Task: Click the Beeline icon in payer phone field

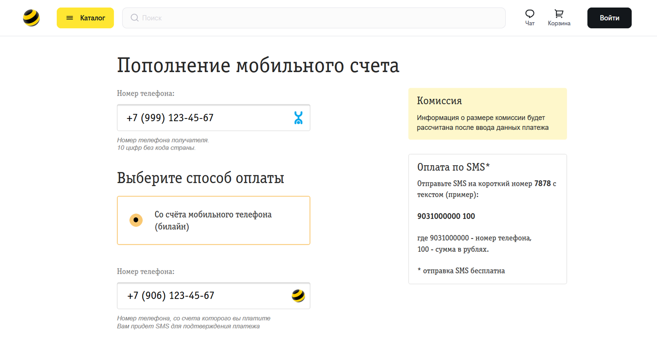Action: [x=298, y=296]
